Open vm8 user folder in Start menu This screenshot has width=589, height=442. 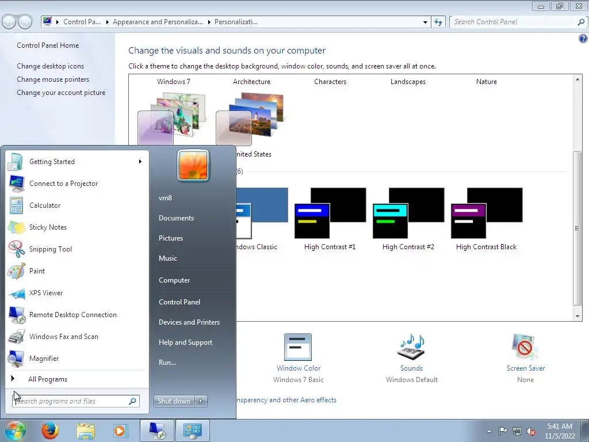pos(165,198)
